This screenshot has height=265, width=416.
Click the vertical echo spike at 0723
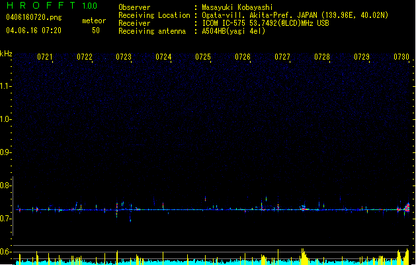[117, 210]
